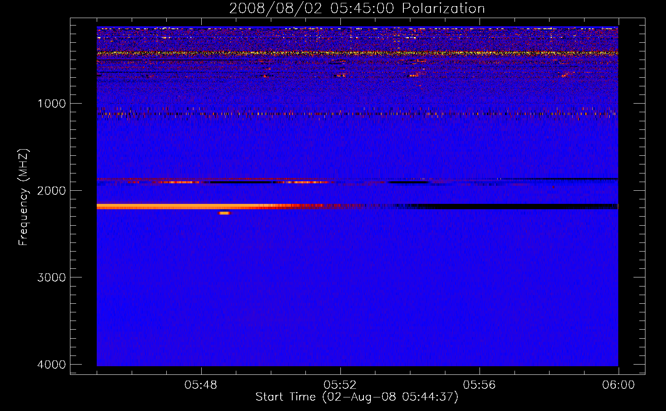Click the 'Frequency (MHZ)' axis label
Screen dimensions: 666x411
pos(23,197)
